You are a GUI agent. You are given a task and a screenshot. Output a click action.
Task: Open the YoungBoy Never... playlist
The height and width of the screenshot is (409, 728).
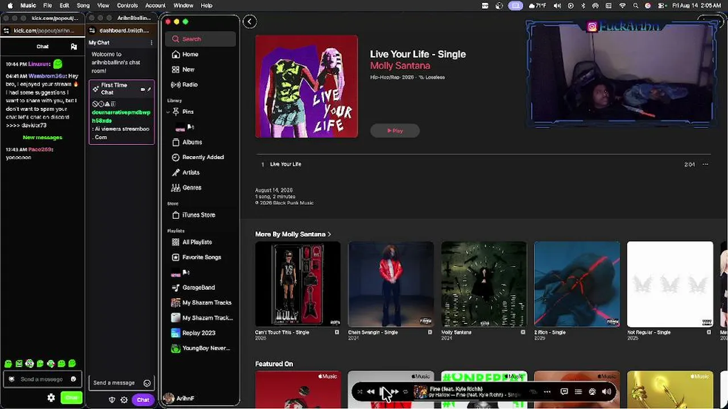point(206,348)
